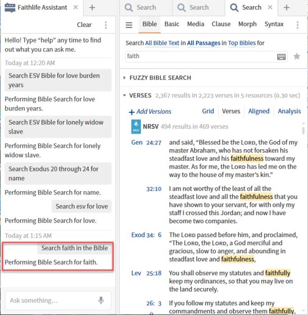Select the Syntax search type
This screenshot has width=308, height=315.
tap(274, 24)
